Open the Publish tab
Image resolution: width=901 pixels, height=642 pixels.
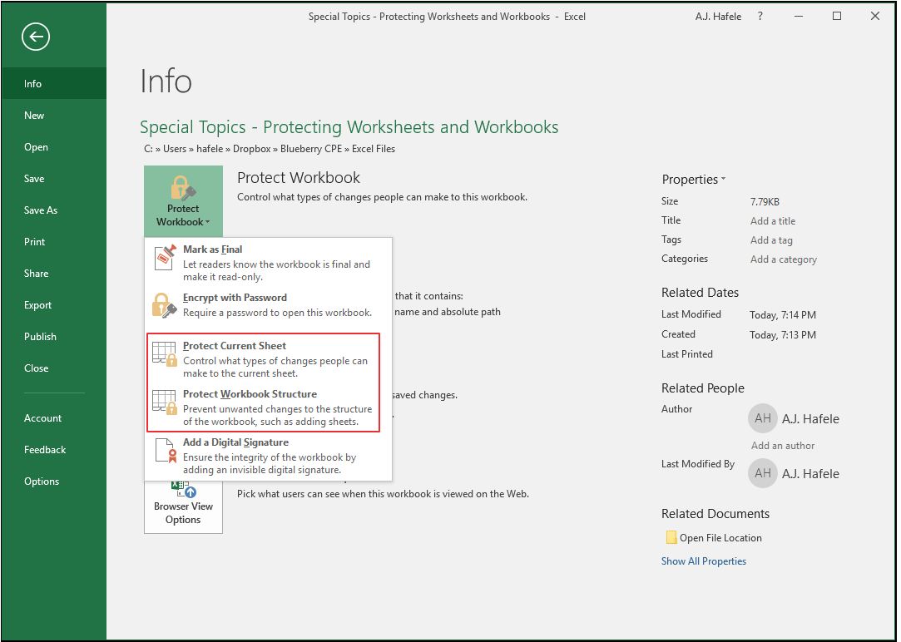point(53,337)
